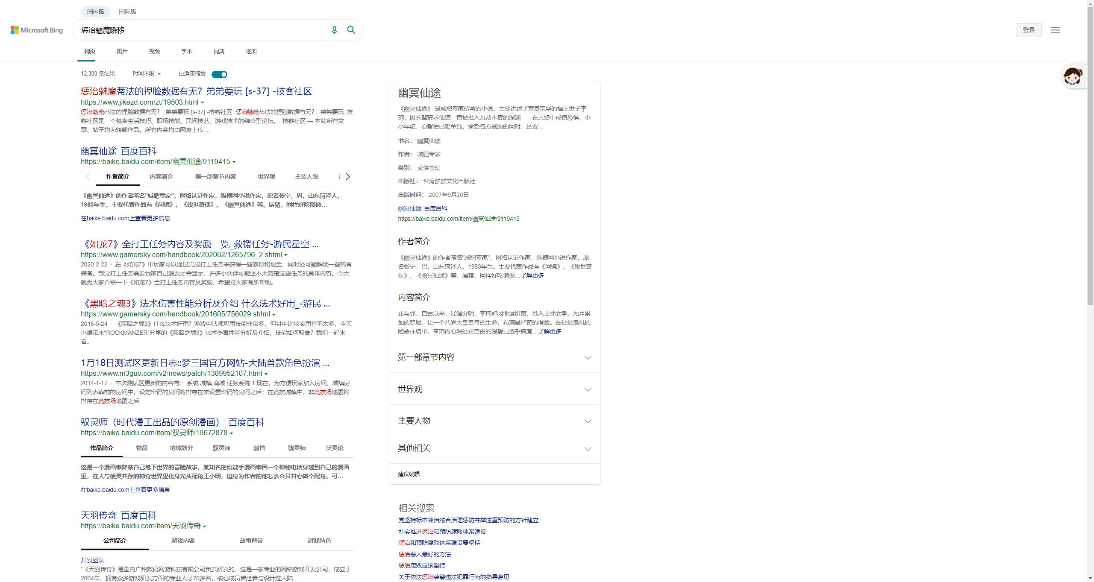The height and width of the screenshot is (582, 1094).
Task: Select the 学术 search tab
Action: click(x=187, y=51)
